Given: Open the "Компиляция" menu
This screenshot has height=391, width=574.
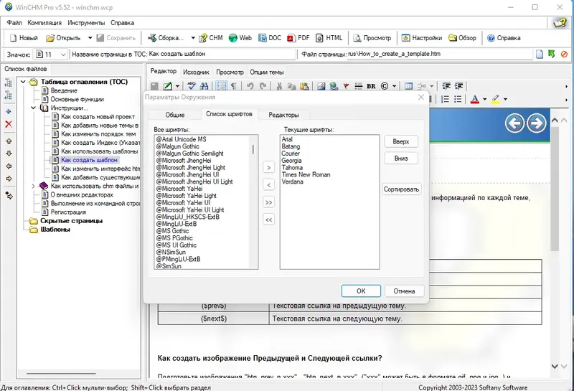Looking at the screenshot, I should (x=44, y=23).
